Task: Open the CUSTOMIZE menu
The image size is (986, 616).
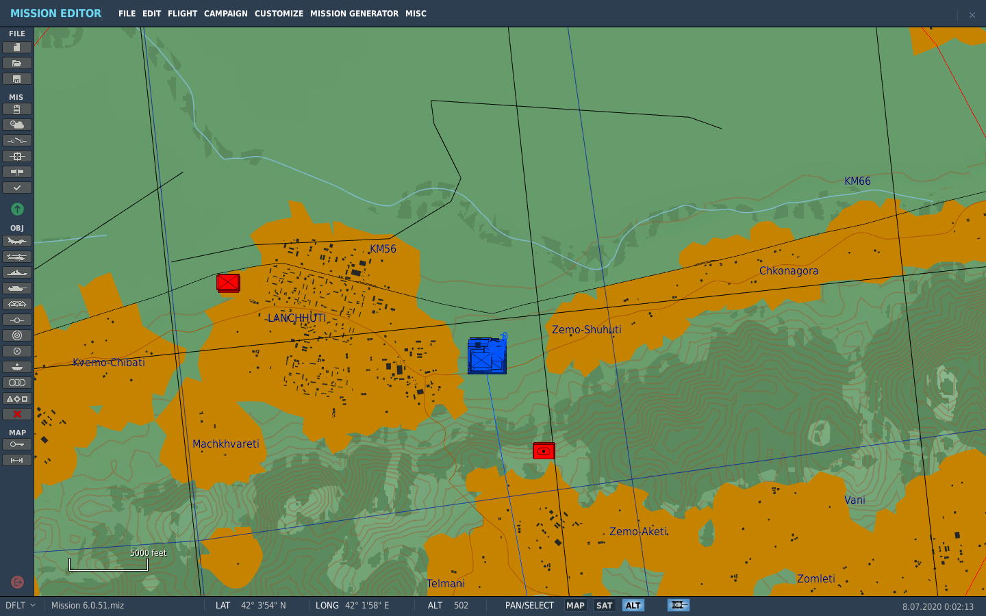Action: click(279, 14)
